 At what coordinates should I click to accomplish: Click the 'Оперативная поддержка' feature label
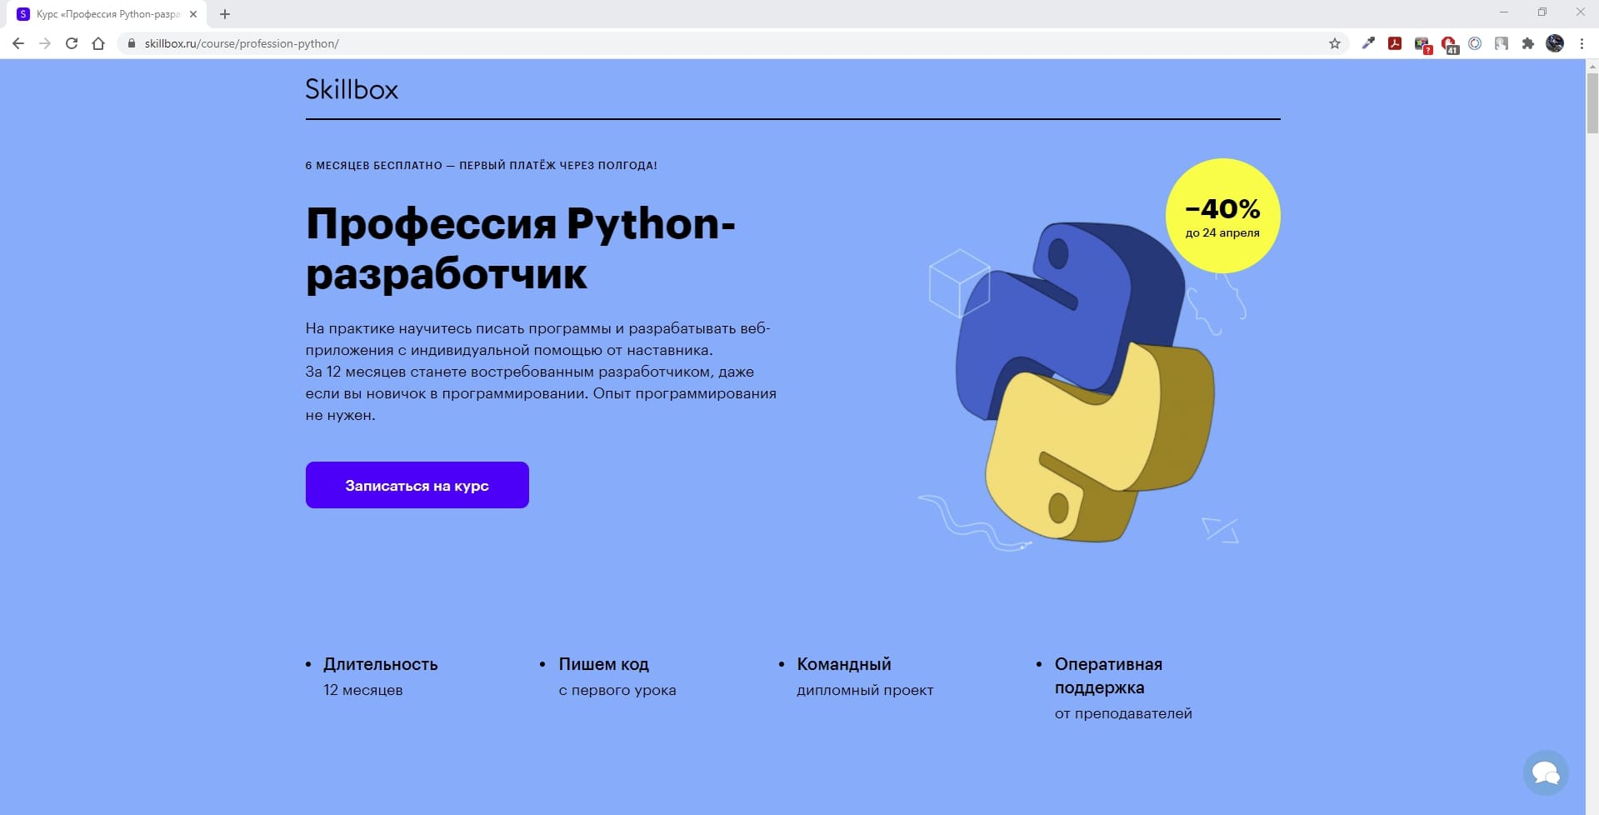pyautogui.click(x=1108, y=676)
